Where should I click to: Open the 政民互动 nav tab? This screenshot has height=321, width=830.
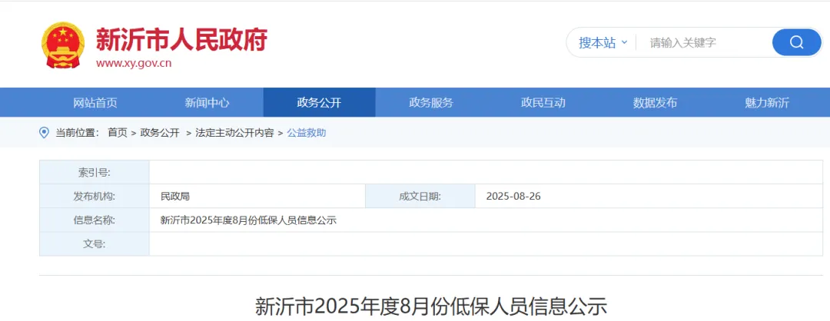pos(543,103)
